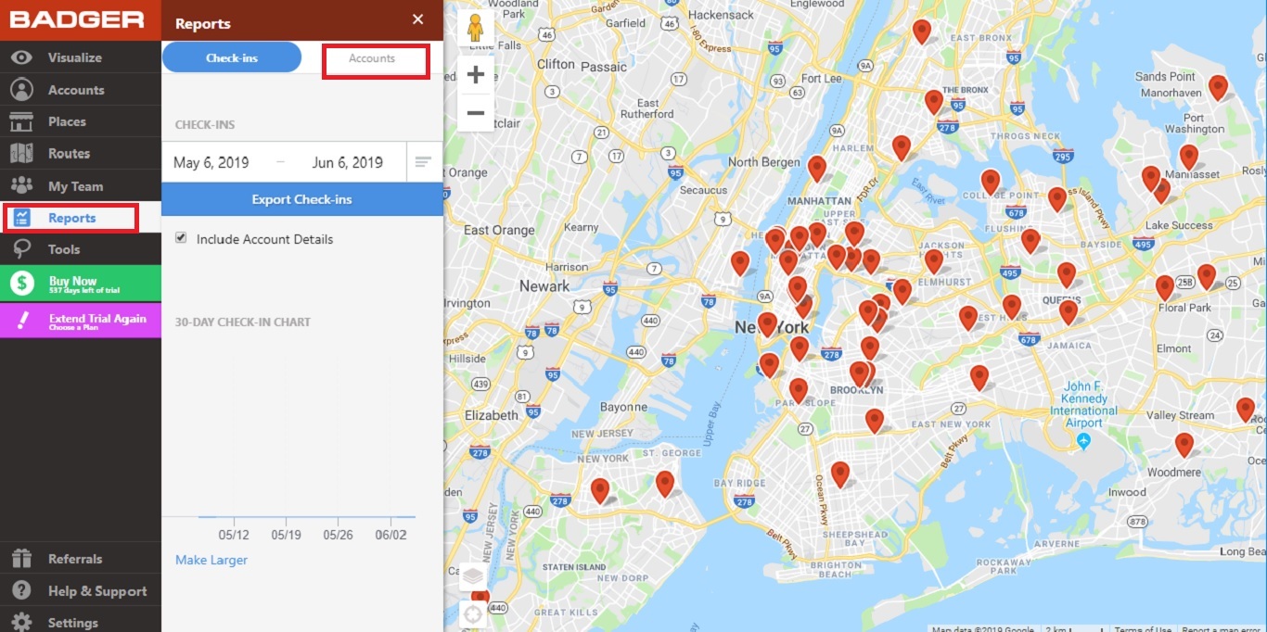Click the Buy Now dollar icon

point(22,284)
